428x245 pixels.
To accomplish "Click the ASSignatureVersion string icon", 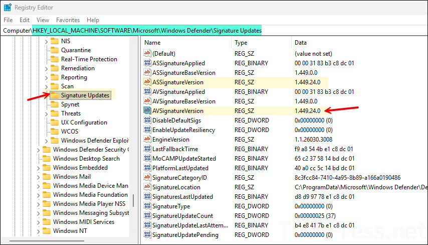I will [147, 82].
